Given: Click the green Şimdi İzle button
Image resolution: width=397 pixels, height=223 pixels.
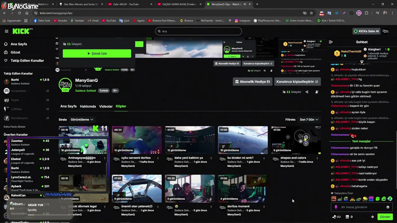Looking at the screenshot, I should 97,54.
